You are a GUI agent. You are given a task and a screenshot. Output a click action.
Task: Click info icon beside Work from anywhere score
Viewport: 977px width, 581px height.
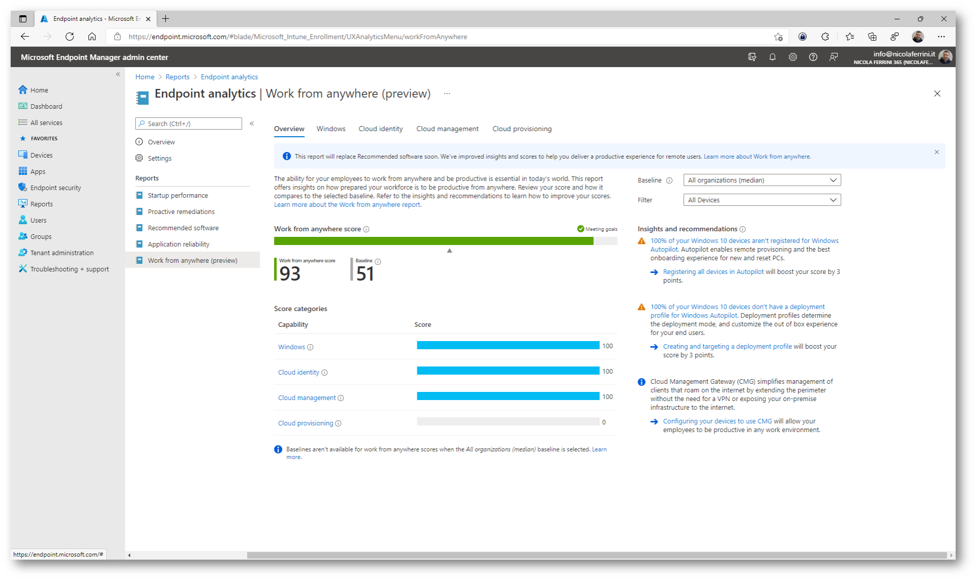(x=366, y=229)
